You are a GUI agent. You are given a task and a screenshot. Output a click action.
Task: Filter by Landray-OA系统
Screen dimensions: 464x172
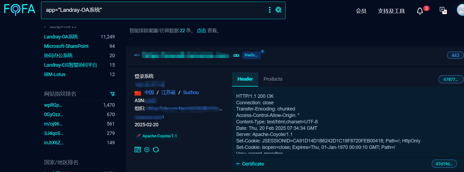point(61,37)
